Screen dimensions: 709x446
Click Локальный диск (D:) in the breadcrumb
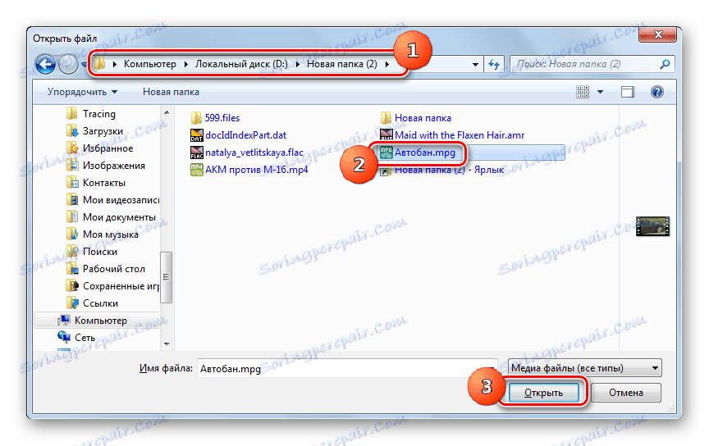click(241, 64)
